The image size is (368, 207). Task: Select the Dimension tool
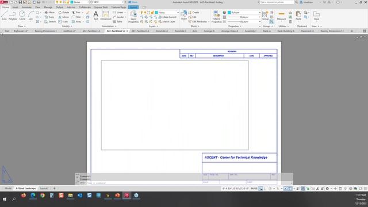point(106,16)
